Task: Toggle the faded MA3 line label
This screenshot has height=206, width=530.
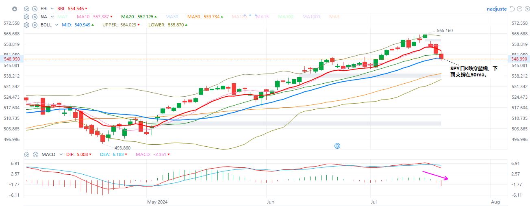Action: pyautogui.click(x=335, y=17)
